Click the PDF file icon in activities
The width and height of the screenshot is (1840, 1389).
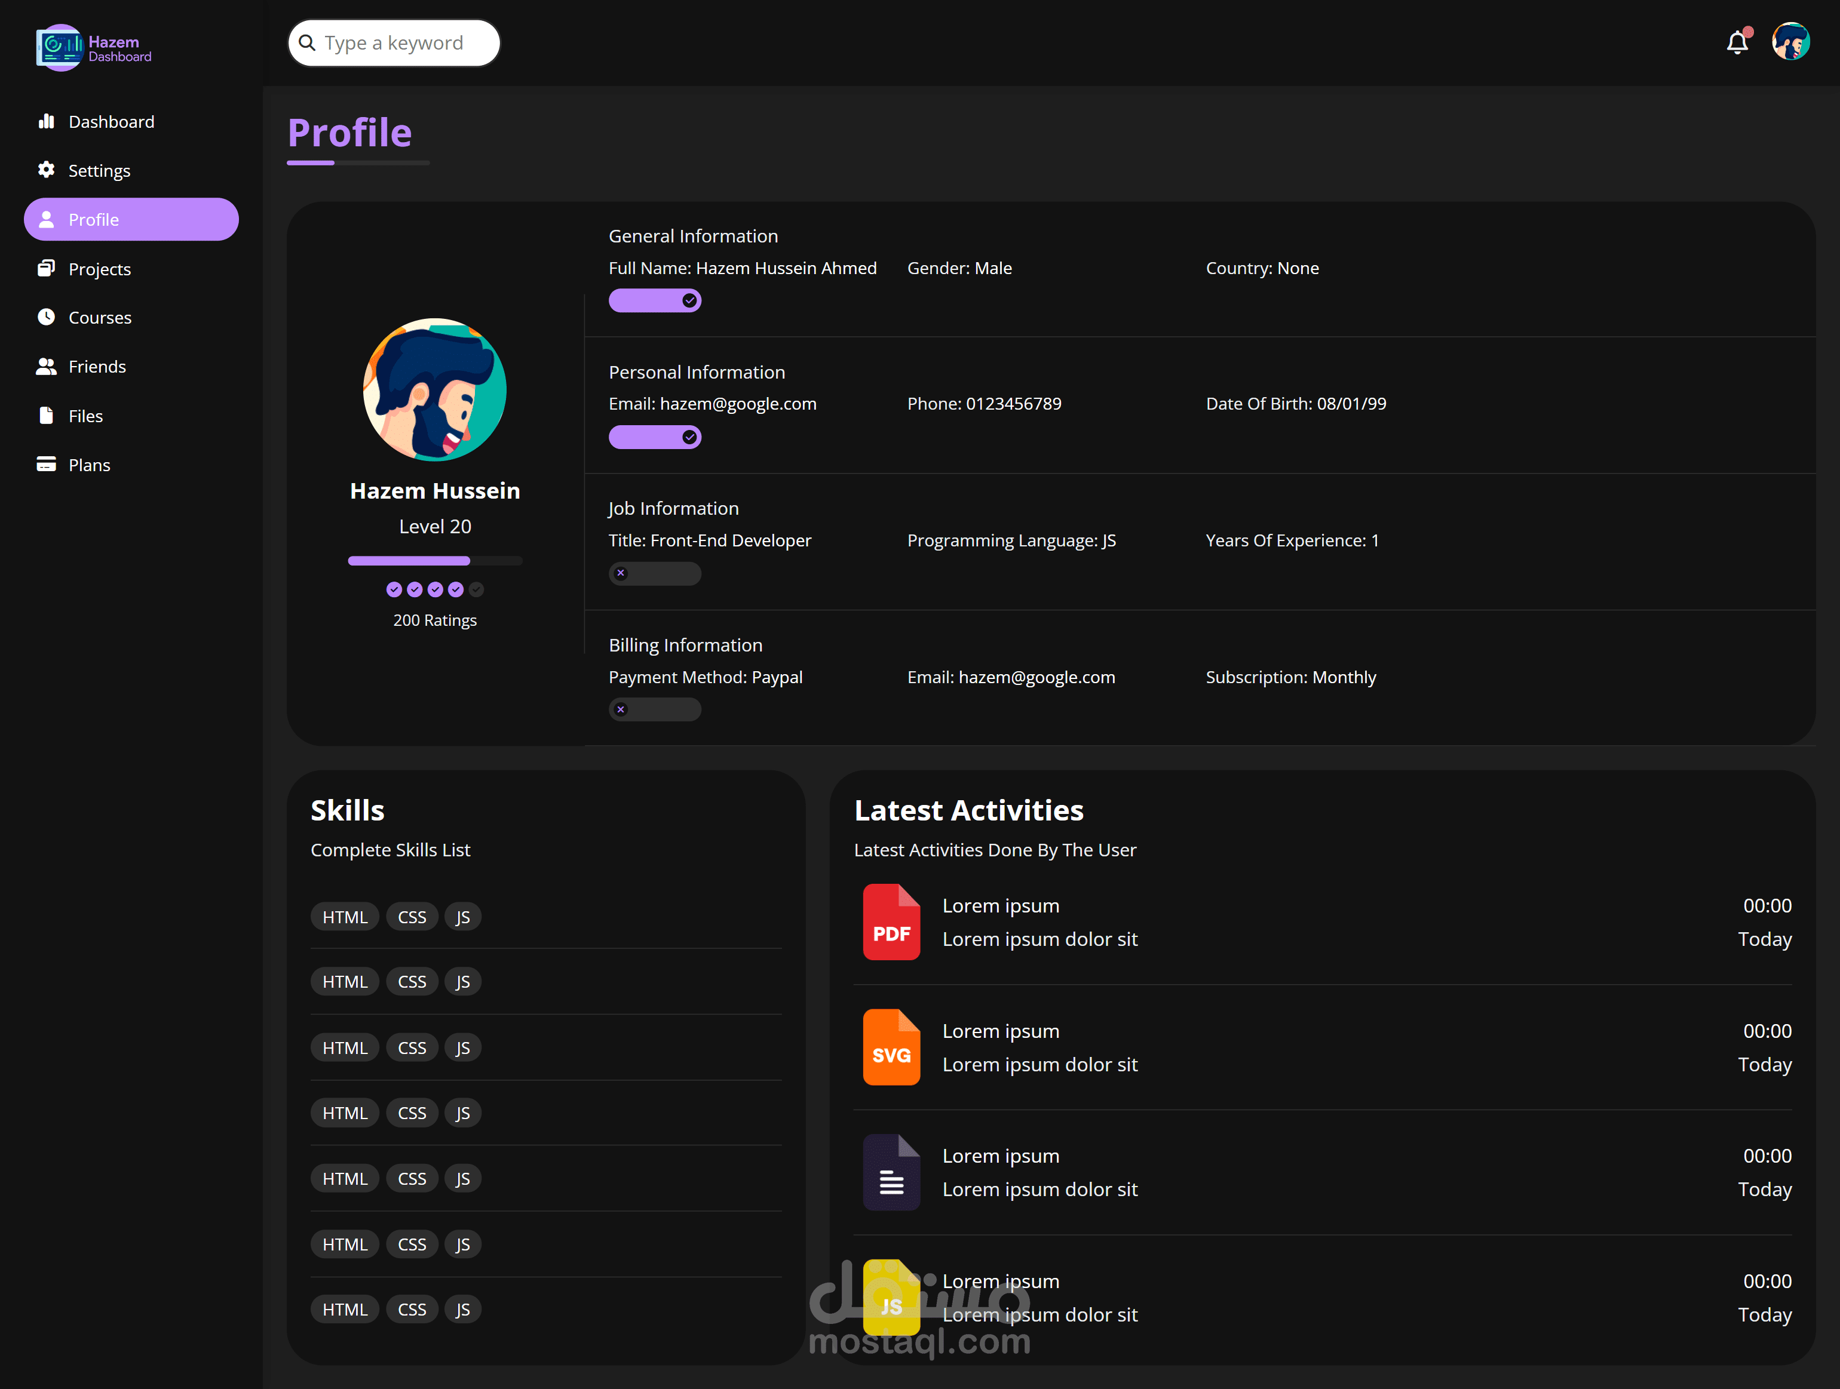[891, 921]
